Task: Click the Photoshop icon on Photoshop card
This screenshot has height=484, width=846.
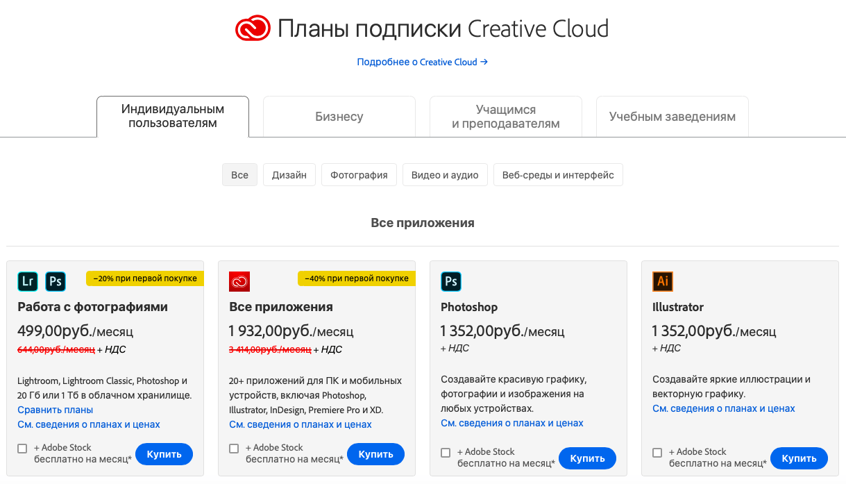Action: pos(451,281)
